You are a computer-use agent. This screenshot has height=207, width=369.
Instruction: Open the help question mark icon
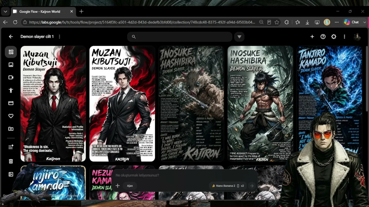click(323, 37)
